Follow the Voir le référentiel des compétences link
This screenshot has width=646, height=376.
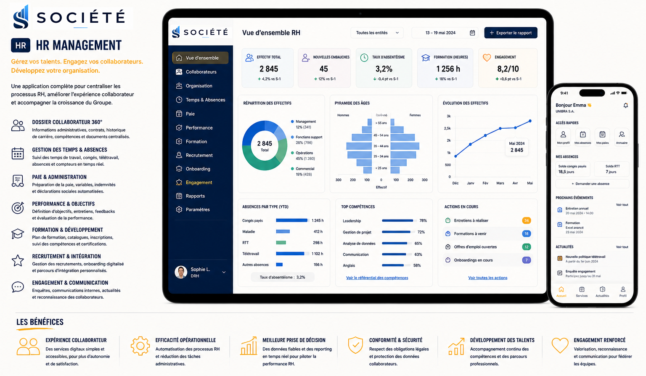point(377,278)
